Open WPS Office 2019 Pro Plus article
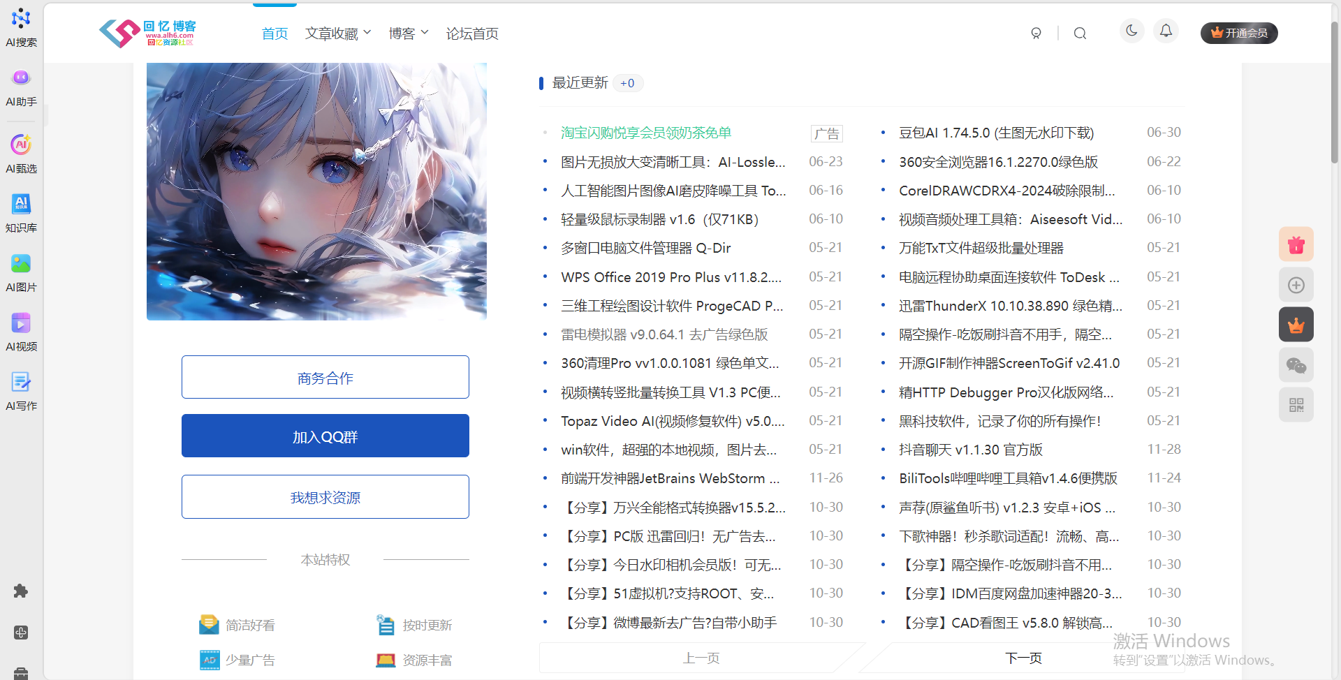Viewport: 1341px width, 680px height. [671, 277]
